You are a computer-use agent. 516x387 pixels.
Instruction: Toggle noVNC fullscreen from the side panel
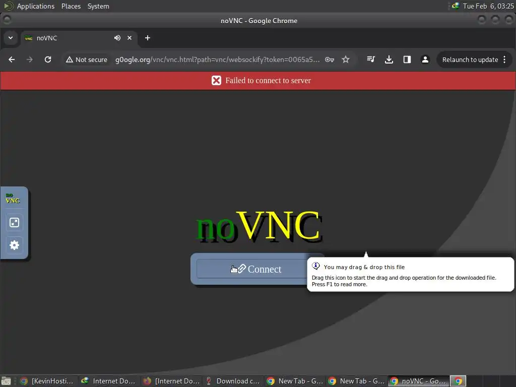14,222
